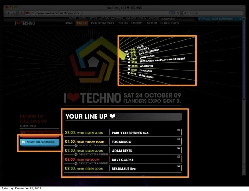Click the TOCADISCO artist name

121,142
